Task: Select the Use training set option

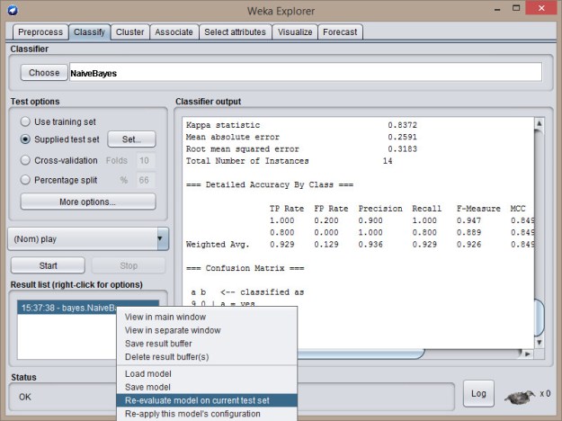Action: [26, 121]
